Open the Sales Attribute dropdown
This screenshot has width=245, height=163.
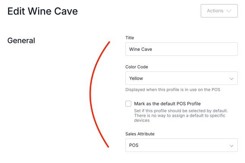point(181,146)
